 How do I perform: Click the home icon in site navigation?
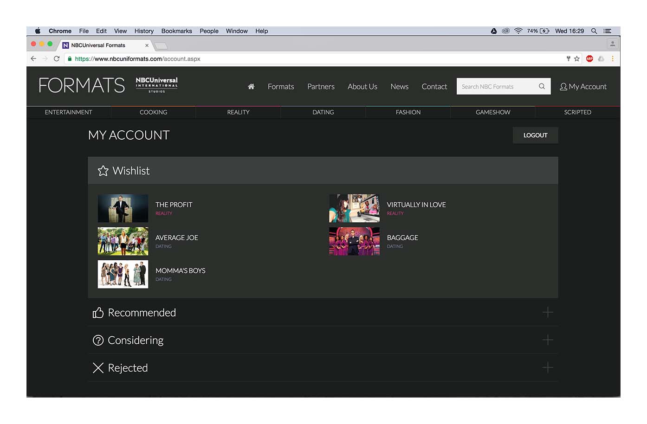(251, 86)
